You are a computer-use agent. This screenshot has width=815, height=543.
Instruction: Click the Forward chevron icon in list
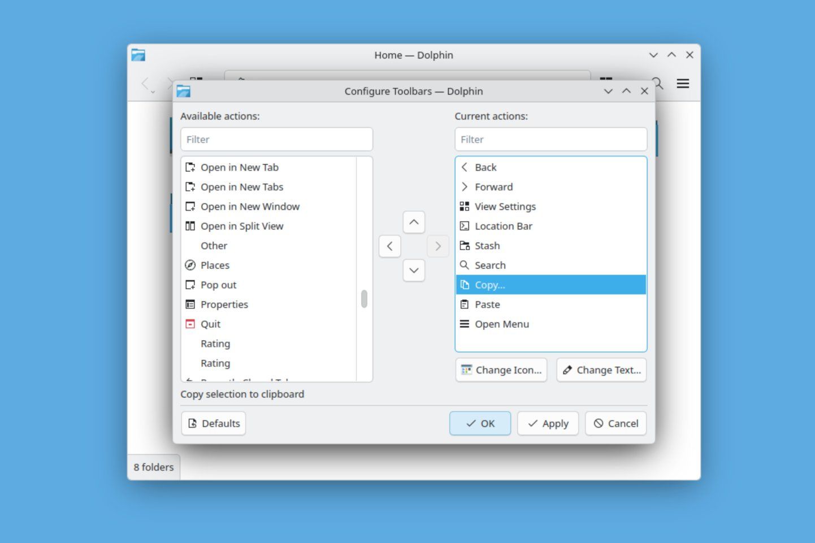(465, 187)
